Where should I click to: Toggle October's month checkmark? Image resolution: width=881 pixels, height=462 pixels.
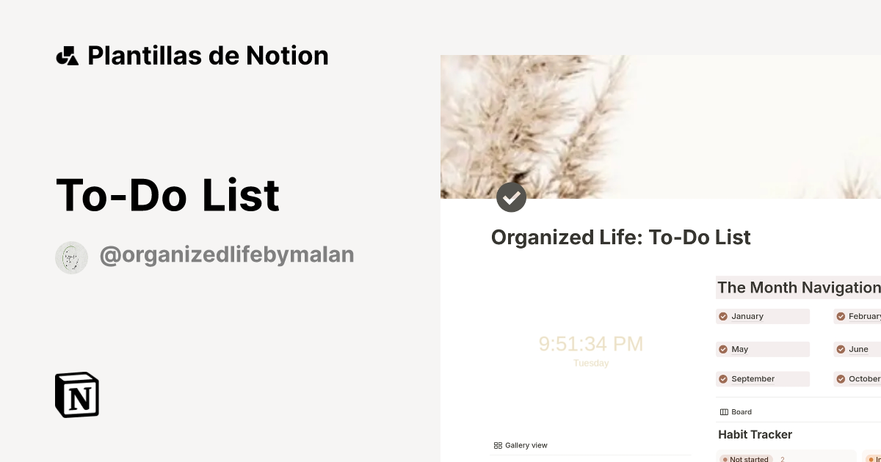tap(841, 378)
